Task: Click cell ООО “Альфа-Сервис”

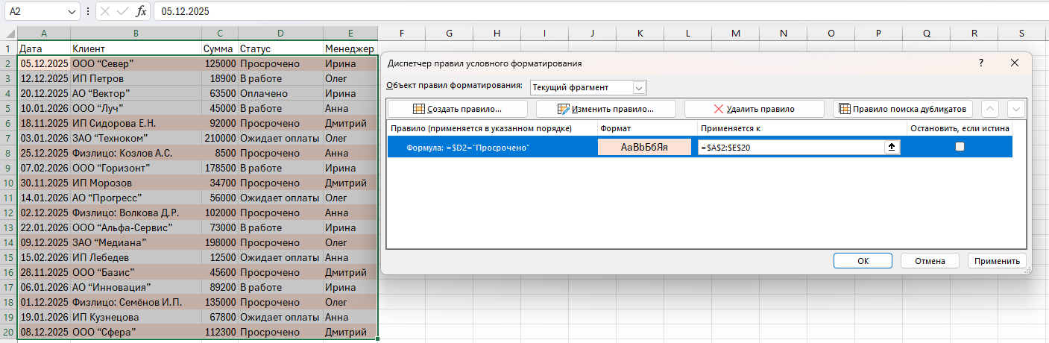Action: pos(136,227)
